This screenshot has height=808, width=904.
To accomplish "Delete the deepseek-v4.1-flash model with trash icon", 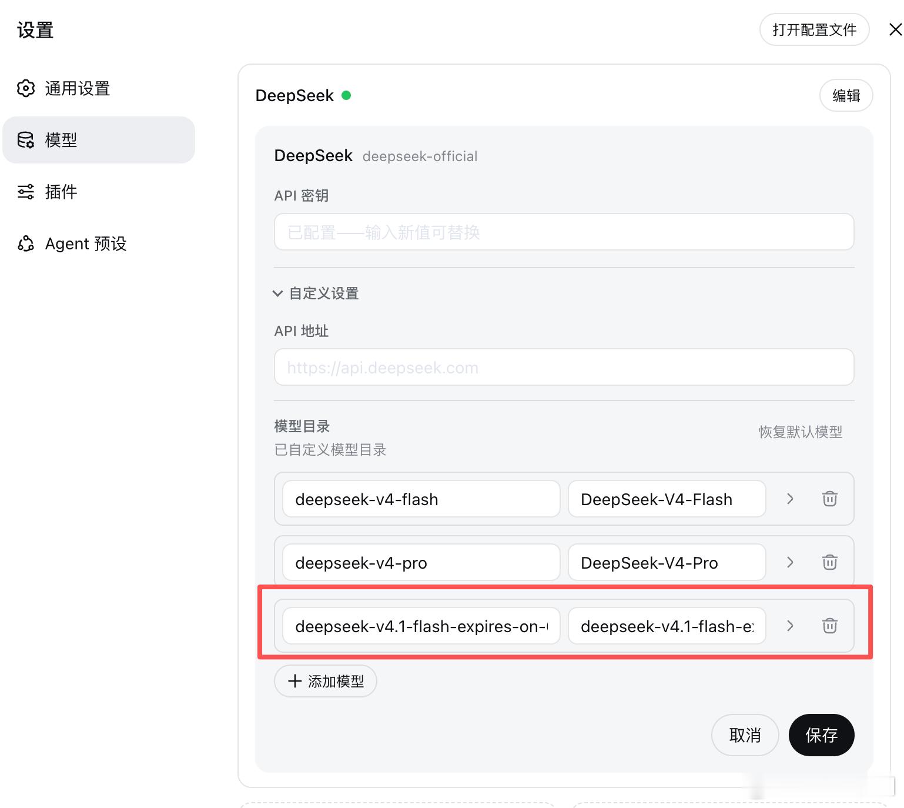I will [x=829, y=626].
